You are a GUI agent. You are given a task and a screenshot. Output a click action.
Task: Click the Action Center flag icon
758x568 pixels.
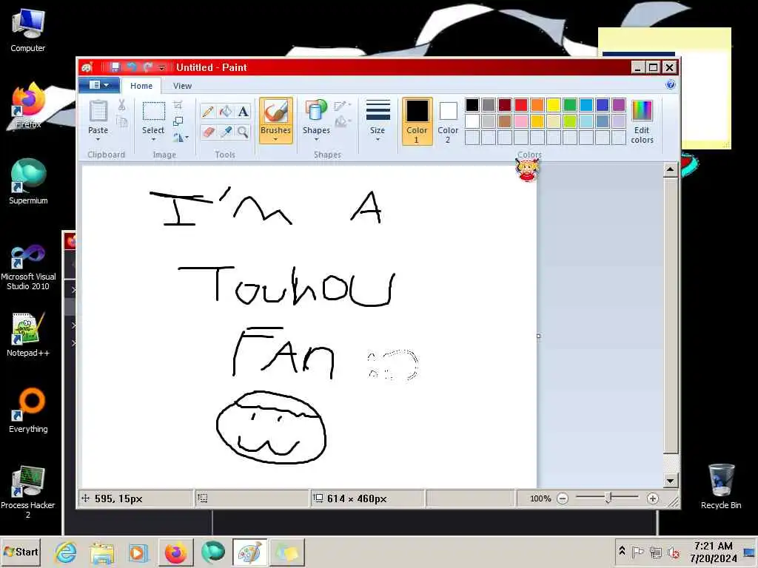[x=637, y=552]
